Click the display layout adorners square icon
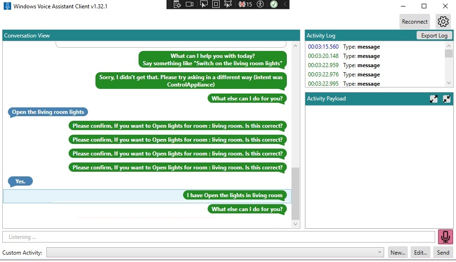This screenshot has height=262, width=456. 215,4
